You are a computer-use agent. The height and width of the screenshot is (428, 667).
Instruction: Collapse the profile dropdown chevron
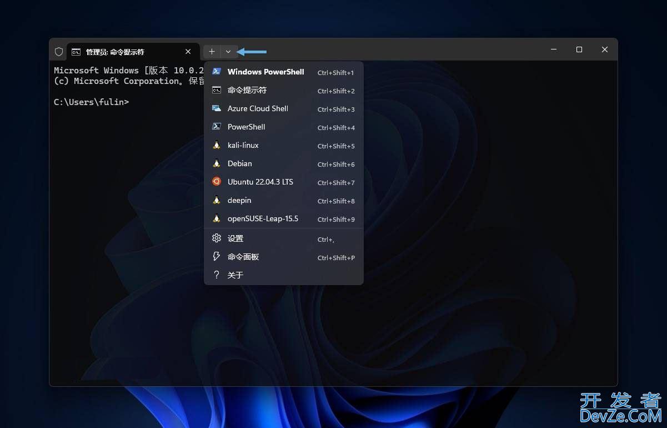point(228,52)
